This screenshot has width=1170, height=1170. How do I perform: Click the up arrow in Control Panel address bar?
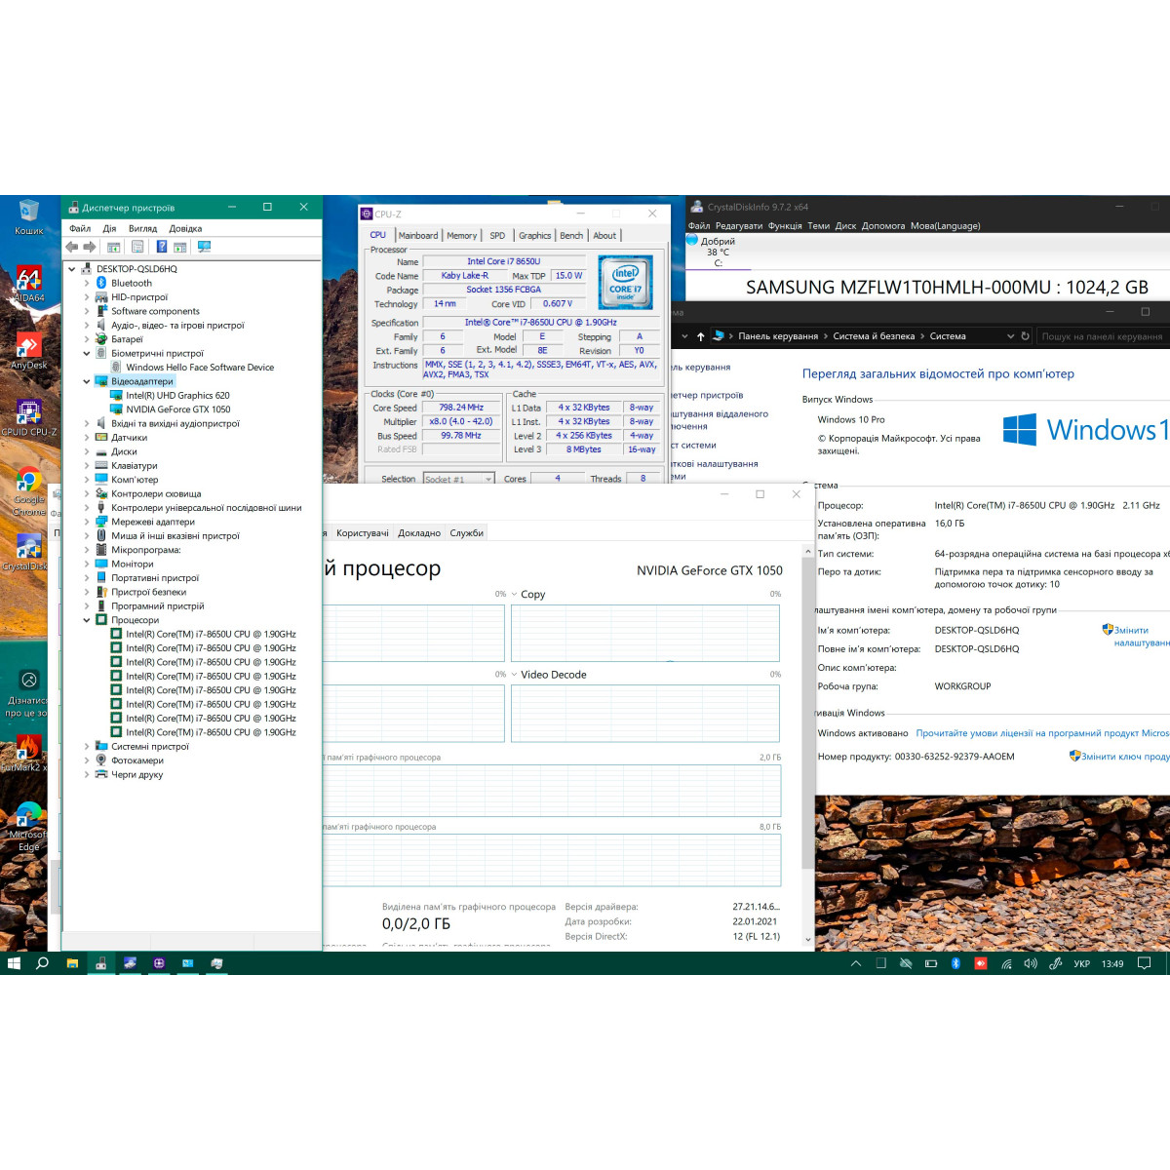coord(700,336)
